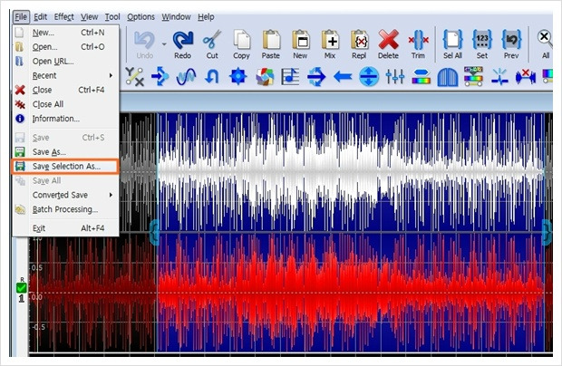Click the blue spark splitter effect icon
Screen dimensions: 562x366
click(499, 77)
